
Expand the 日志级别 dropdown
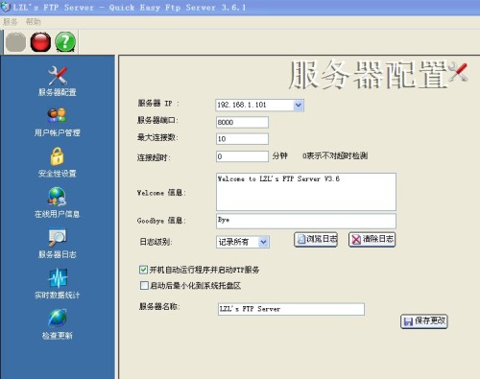pos(263,242)
